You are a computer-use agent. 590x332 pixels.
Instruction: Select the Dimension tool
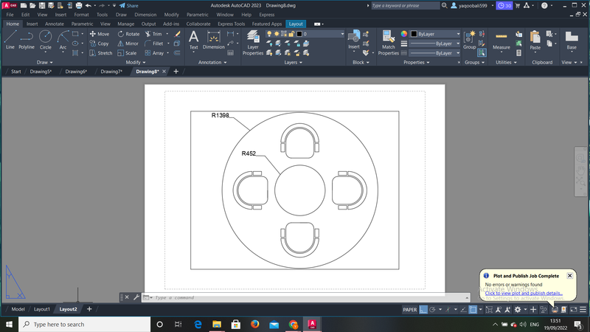[213, 40]
